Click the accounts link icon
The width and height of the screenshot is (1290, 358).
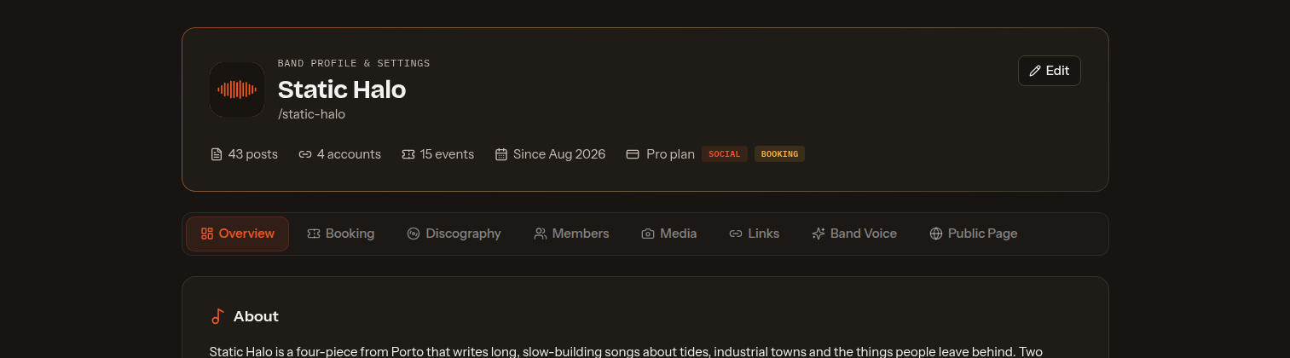click(x=305, y=154)
